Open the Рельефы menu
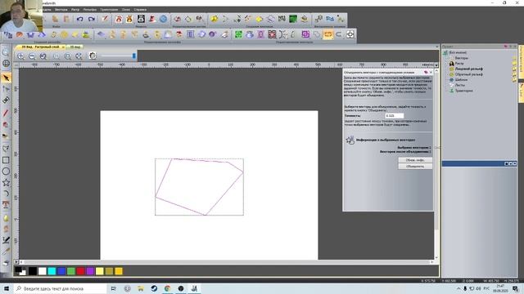 click(x=89, y=10)
